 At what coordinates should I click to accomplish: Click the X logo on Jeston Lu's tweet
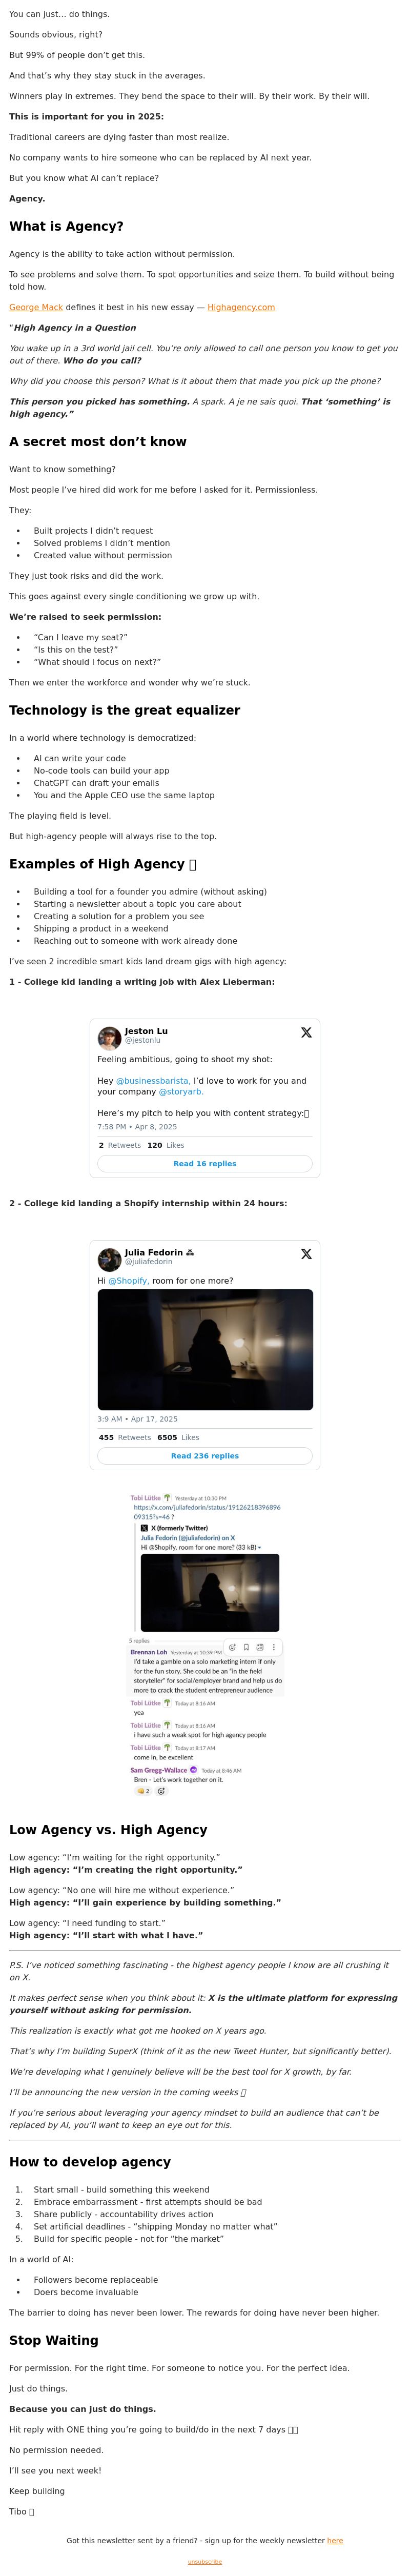[x=306, y=1033]
